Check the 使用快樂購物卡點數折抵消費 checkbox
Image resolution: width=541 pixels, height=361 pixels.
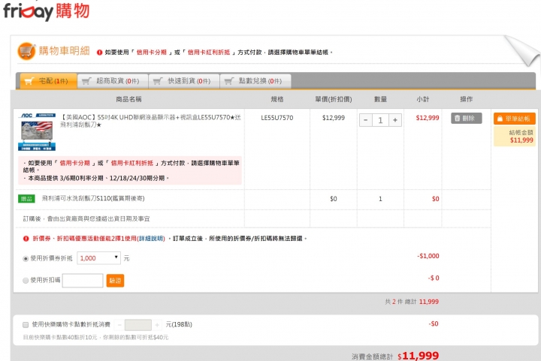click(26, 324)
